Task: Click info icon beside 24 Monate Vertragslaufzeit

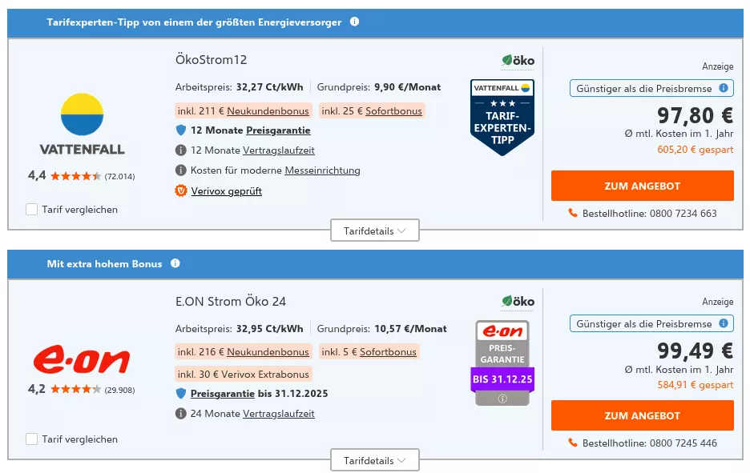Action: point(181,414)
